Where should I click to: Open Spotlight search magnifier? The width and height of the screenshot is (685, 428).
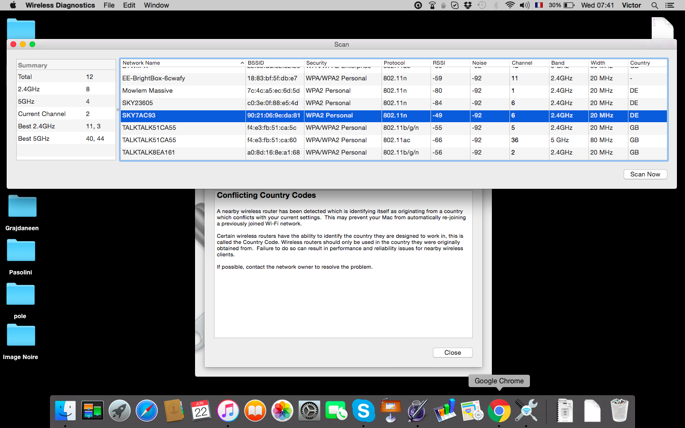(x=655, y=5)
